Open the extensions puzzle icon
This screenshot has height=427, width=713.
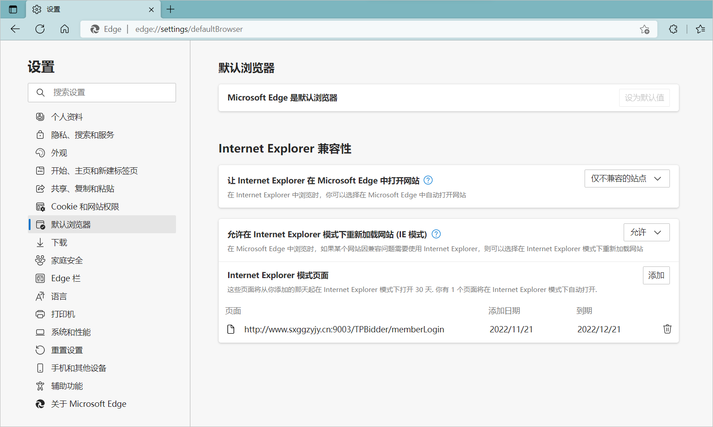point(673,29)
